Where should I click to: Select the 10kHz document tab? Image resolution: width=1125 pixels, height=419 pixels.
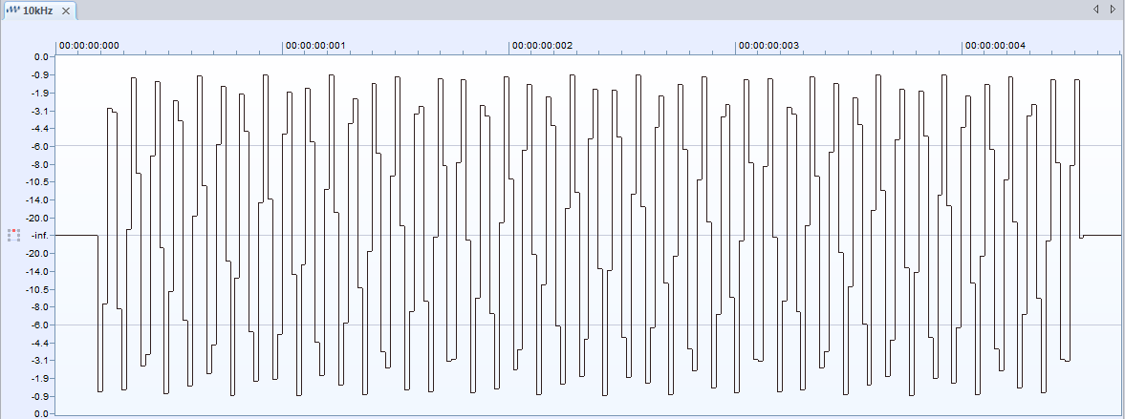(39, 10)
